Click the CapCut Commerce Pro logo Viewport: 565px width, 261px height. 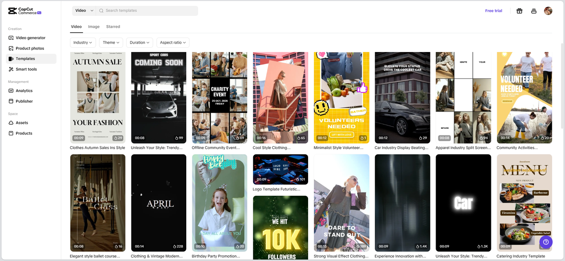pos(25,11)
